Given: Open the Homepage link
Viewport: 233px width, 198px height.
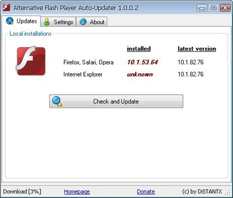Looking at the screenshot, I should 77,192.
